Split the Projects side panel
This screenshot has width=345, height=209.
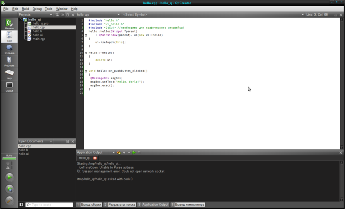click(68, 15)
